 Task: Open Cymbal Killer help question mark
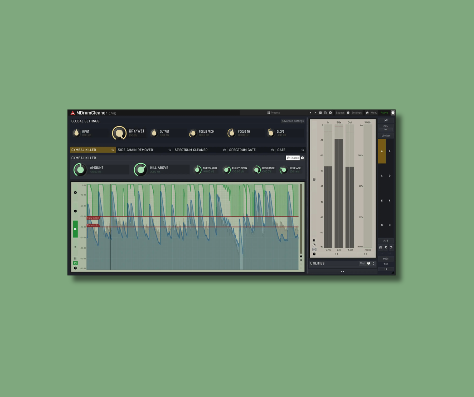(x=302, y=158)
